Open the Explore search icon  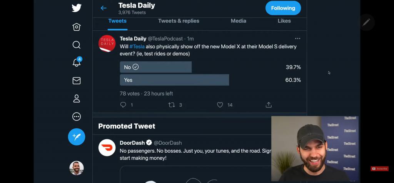pyautogui.click(x=77, y=45)
